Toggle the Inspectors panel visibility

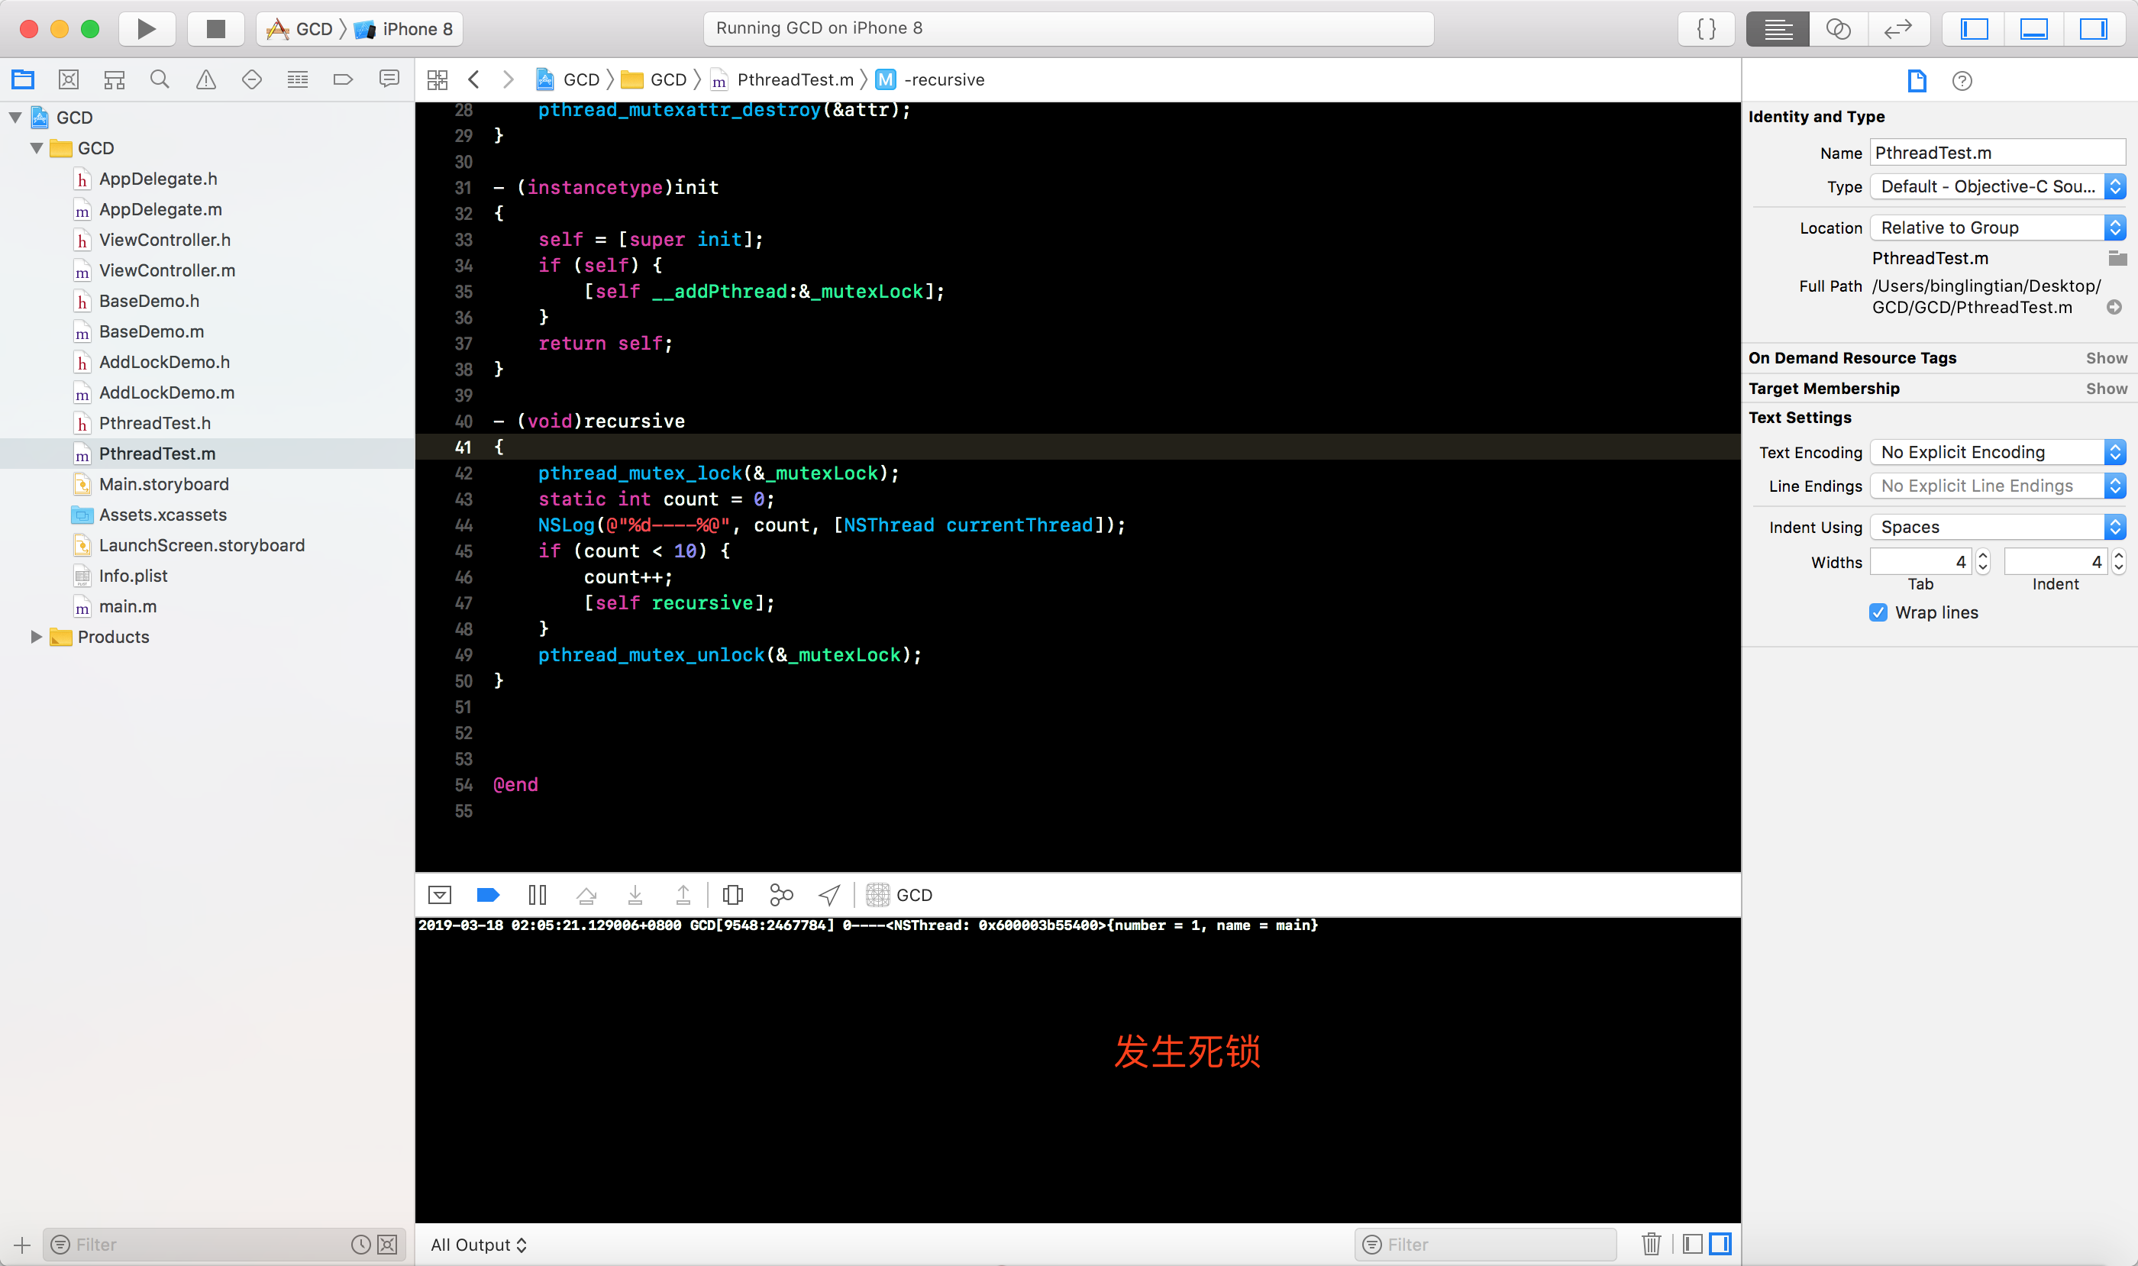point(2093,29)
